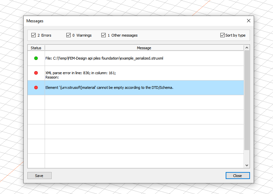Click the Status column header
The height and width of the screenshot is (194, 273).
pyautogui.click(x=36, y=48)
